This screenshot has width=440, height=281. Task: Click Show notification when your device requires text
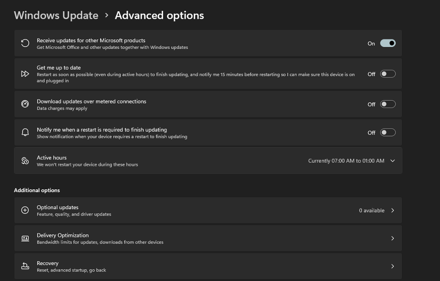pos(112,137)
